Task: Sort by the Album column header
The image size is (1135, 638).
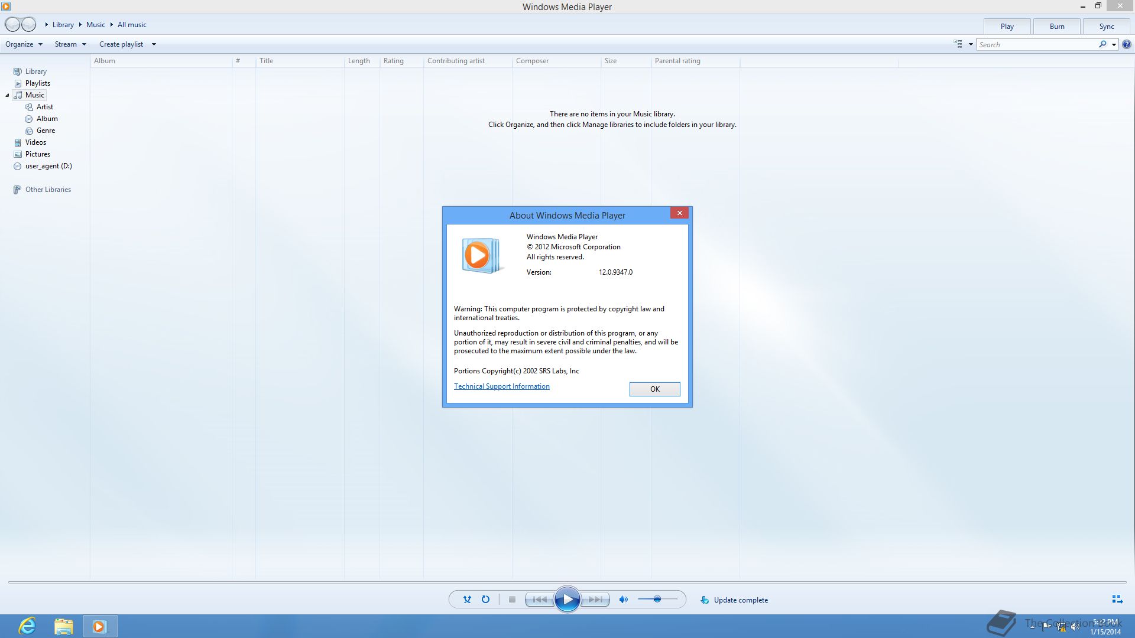Action: [x=161, y=61]
